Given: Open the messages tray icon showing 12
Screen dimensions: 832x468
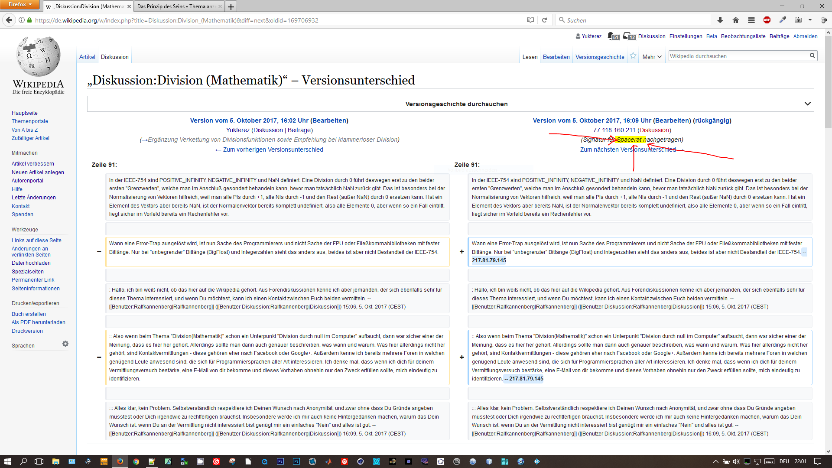Looking at the screenshot, I should (629, 36).
